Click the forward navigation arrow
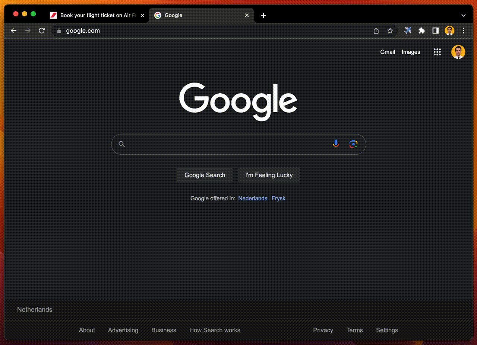Viewport: 477px width, 345px height. tap(28, 31)
